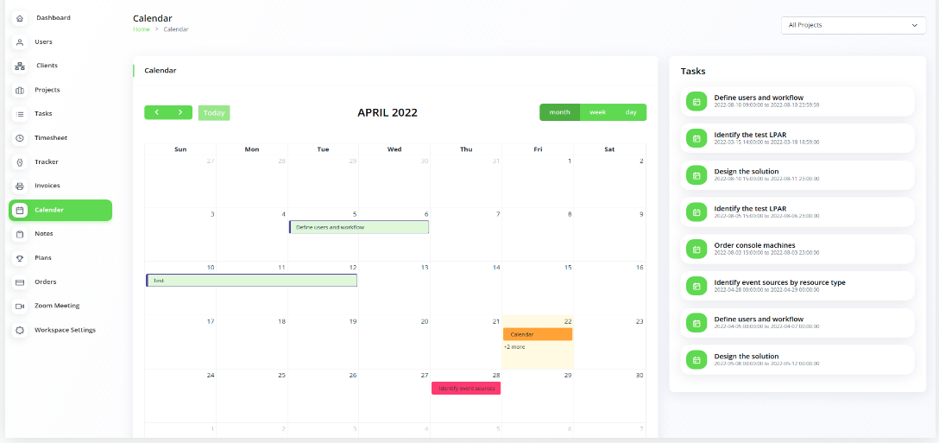939x443 pixels.
Task: Click the Order console machines task icon
Action: [x=696, y=250]
